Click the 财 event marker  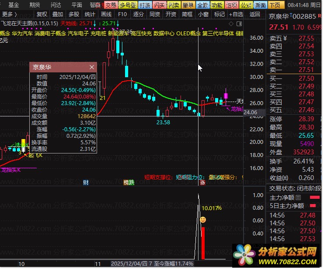click(86, 183)
